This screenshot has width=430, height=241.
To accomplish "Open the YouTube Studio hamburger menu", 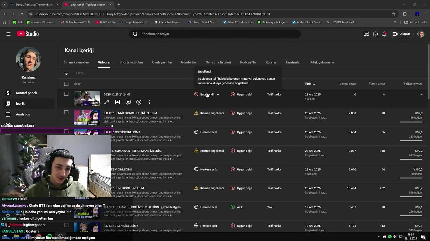I will click(8, 34).
